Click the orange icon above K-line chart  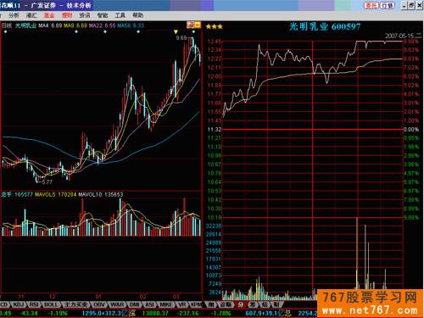point(193,25)
